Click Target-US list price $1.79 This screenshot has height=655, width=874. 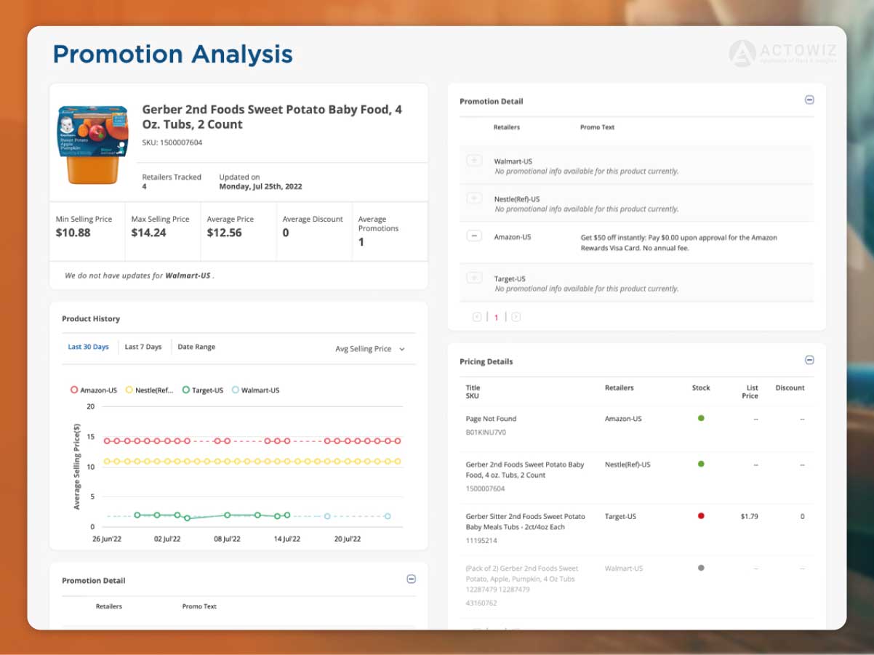coord(749,516)
